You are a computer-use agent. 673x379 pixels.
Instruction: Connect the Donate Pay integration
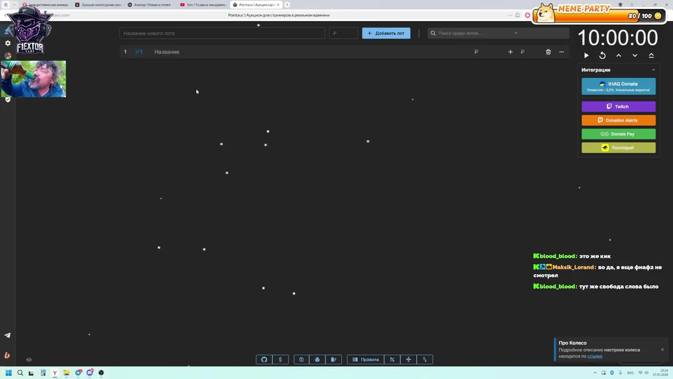coord(618,134)
